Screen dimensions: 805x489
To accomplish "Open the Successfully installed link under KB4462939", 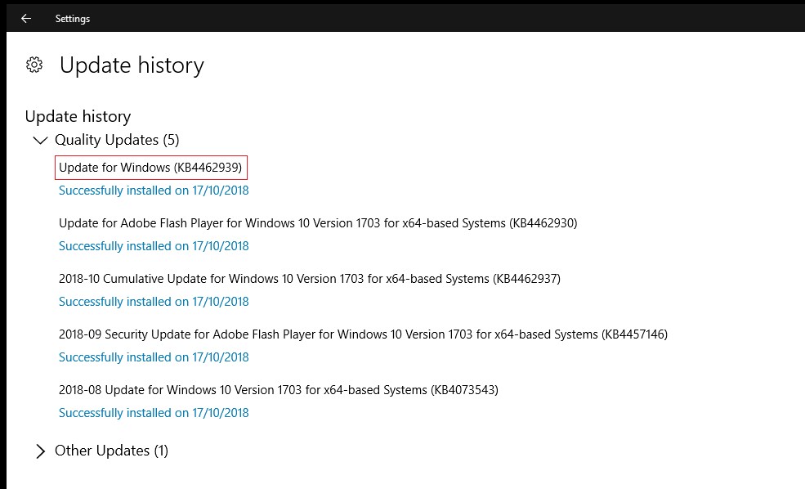I will (x=154, y=191).
